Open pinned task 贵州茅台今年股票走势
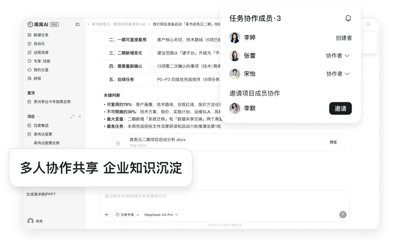The height and width of the screenshot is (246, 393). (52, 102)
